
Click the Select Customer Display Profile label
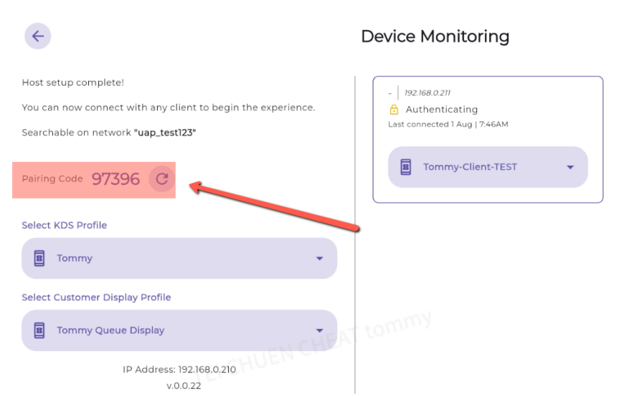(x=96, y=297)
